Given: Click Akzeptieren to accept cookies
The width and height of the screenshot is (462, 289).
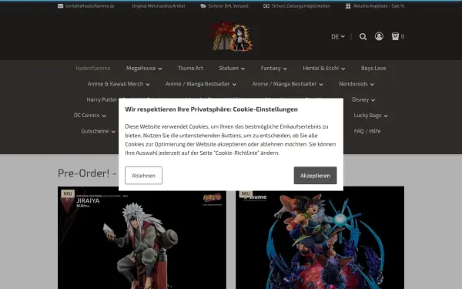Looking at the screenshot, I should (315, 176).
